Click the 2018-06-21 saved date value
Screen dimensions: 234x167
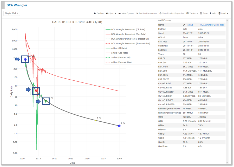(204, 33)
